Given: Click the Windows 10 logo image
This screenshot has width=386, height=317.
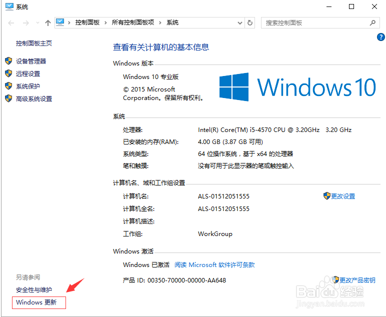Looking at the screenshot, I should click(x=297, y=87).
